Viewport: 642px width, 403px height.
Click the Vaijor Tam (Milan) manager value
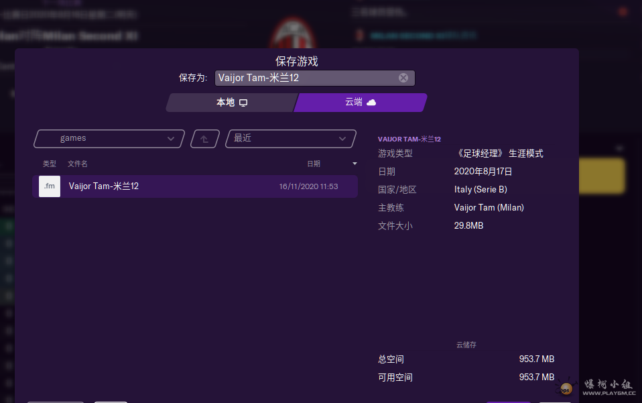coord(489,208)
